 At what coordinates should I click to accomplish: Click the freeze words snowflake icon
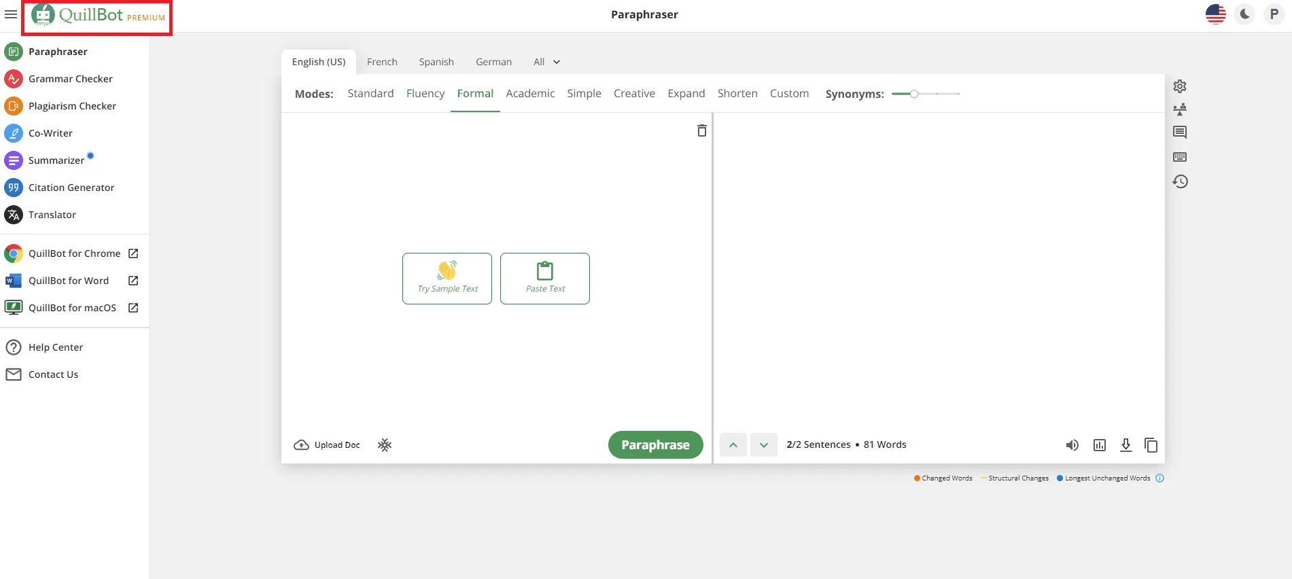[x=385, y=445]
